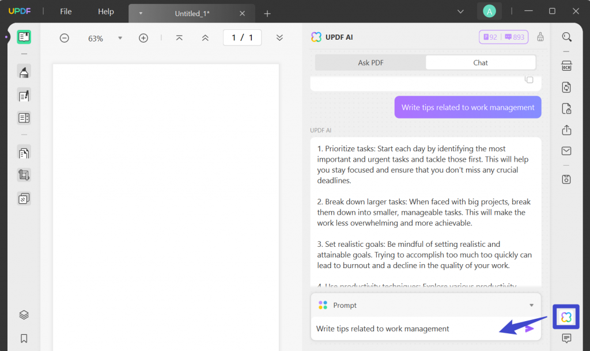Image resolution: width=590 pixels, height=351 pixels.
Task: Open the Search panel
Action: click(566, 36)
